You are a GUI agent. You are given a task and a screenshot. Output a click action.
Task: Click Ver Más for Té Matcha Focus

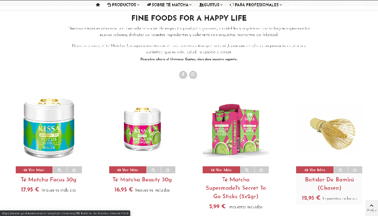34,170
